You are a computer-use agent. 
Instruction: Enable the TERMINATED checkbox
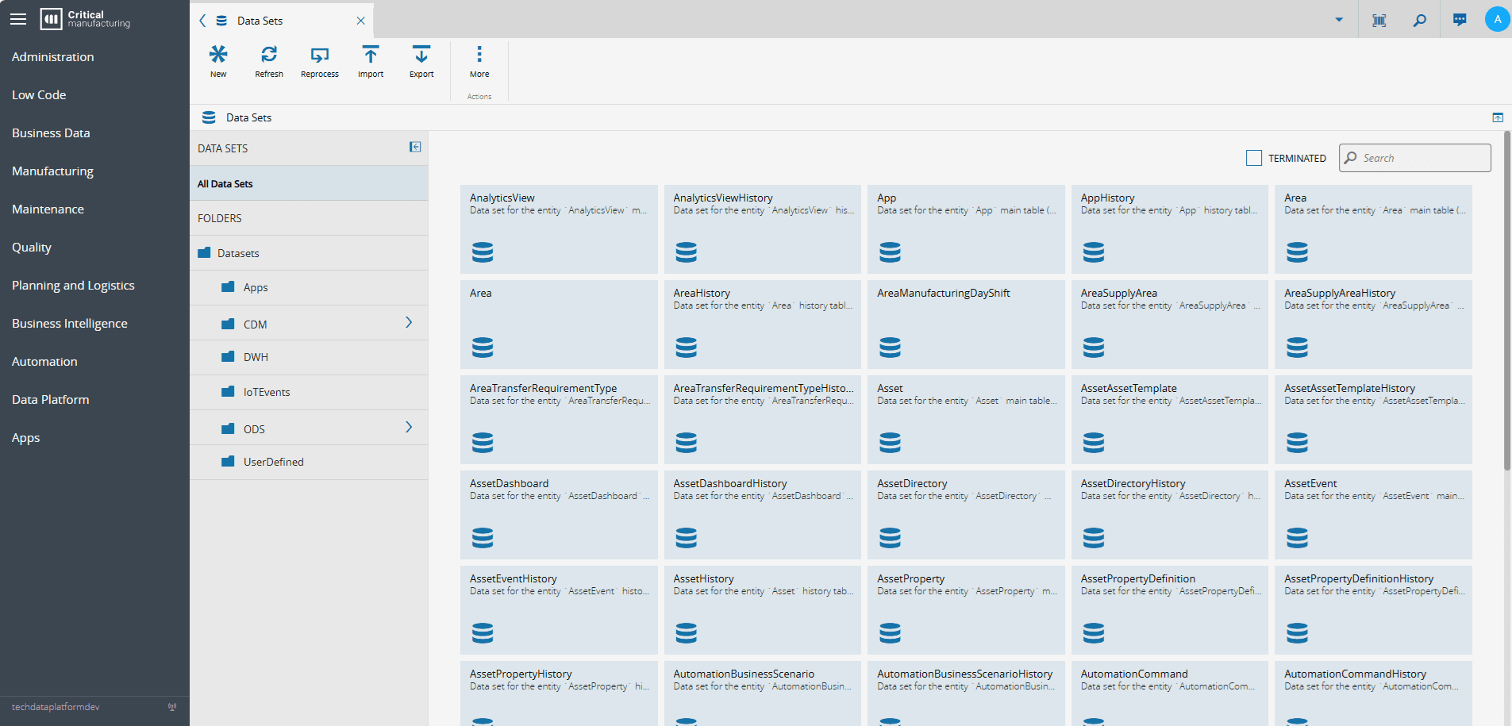tap(1254, 158)
